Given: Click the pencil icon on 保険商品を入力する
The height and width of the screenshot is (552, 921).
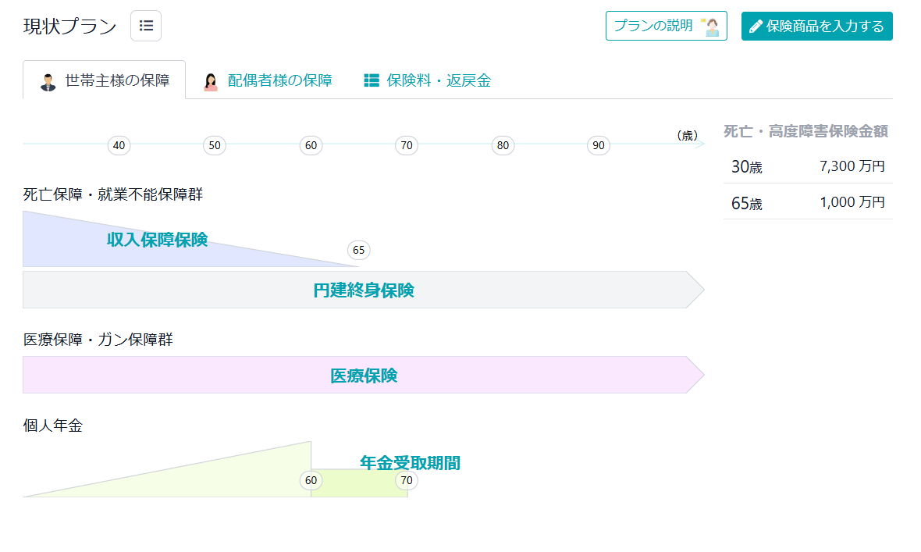Looking at the screenshot, I should tap(756, 25).
